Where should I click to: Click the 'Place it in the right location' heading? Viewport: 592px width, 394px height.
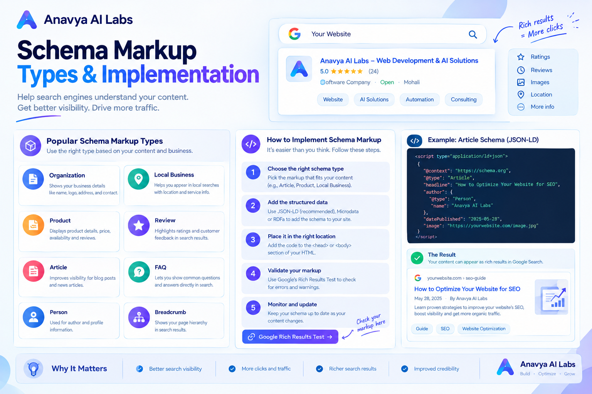301,236
